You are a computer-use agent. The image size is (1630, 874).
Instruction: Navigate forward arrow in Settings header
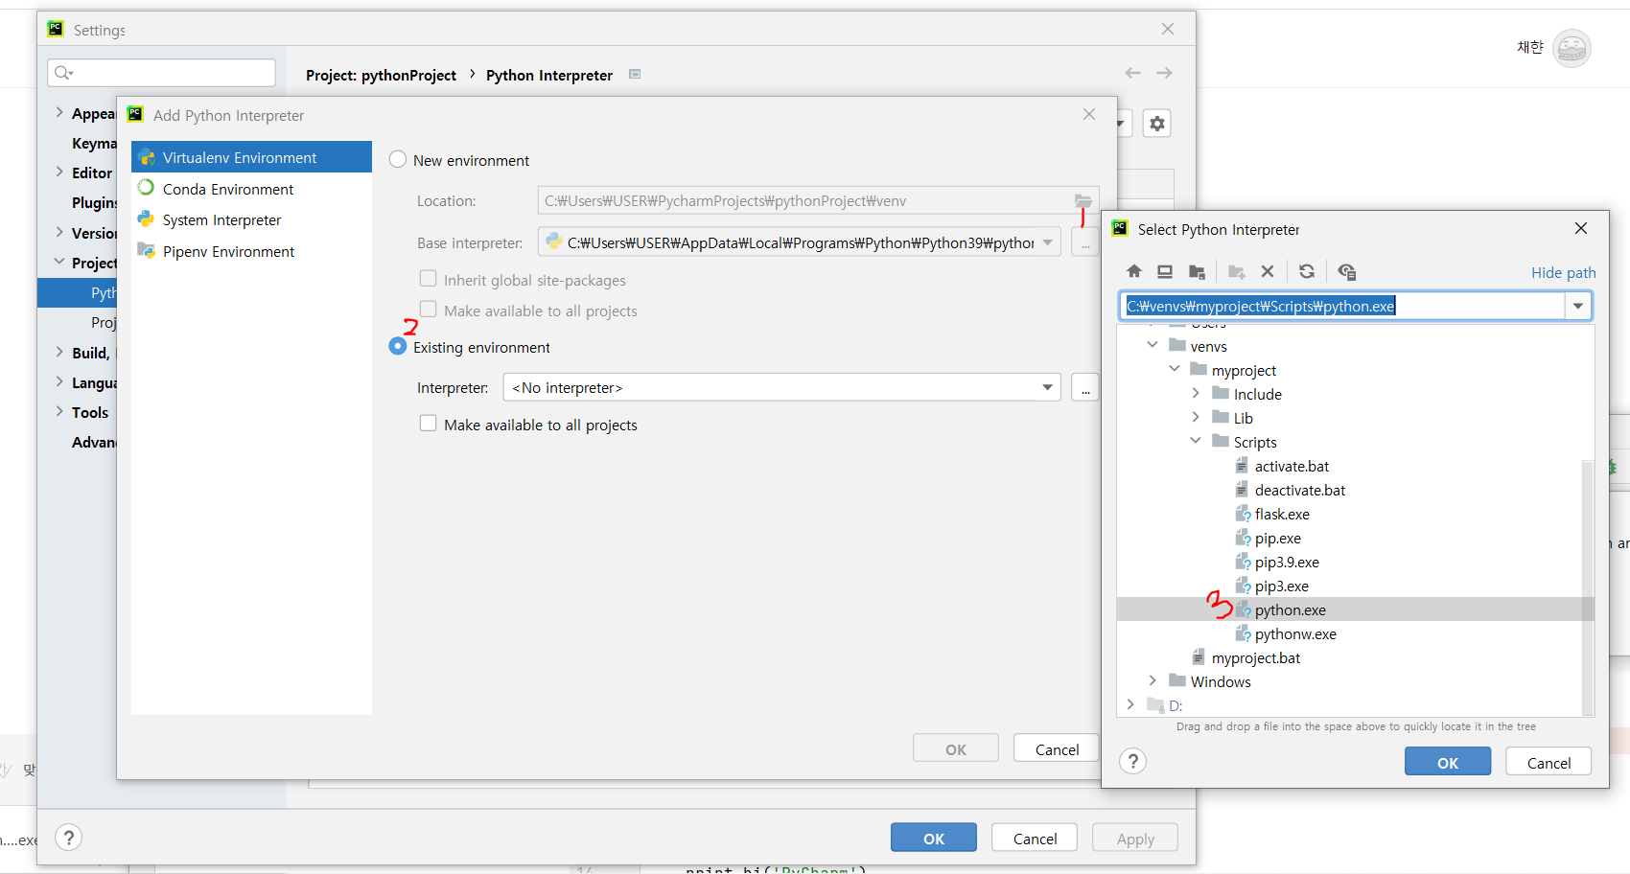(x=1164, y=73)
